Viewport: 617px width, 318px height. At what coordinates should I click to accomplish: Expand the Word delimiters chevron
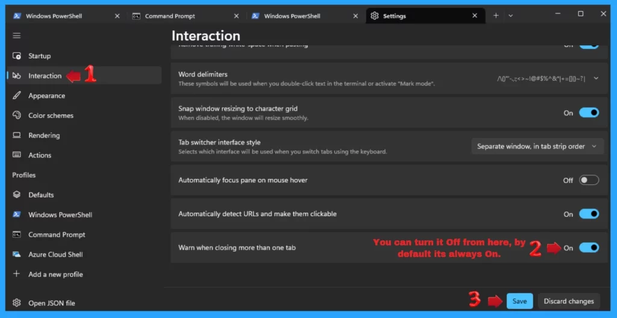[x=596, y=78]
